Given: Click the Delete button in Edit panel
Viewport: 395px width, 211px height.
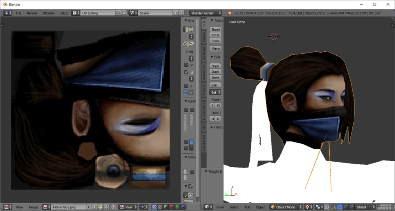Looking at the screenshot, I should pos(215,77).
